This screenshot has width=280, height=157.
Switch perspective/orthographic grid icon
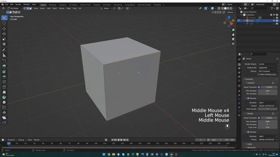tap(233, 44)
